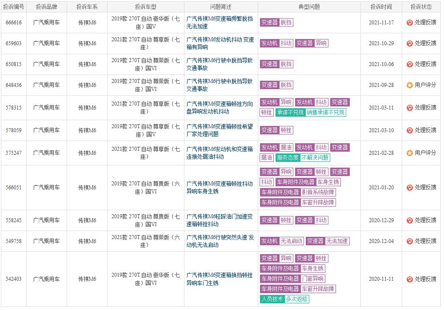
Task: Open complaint link in row 648436
Action: [x=220, y=85]
